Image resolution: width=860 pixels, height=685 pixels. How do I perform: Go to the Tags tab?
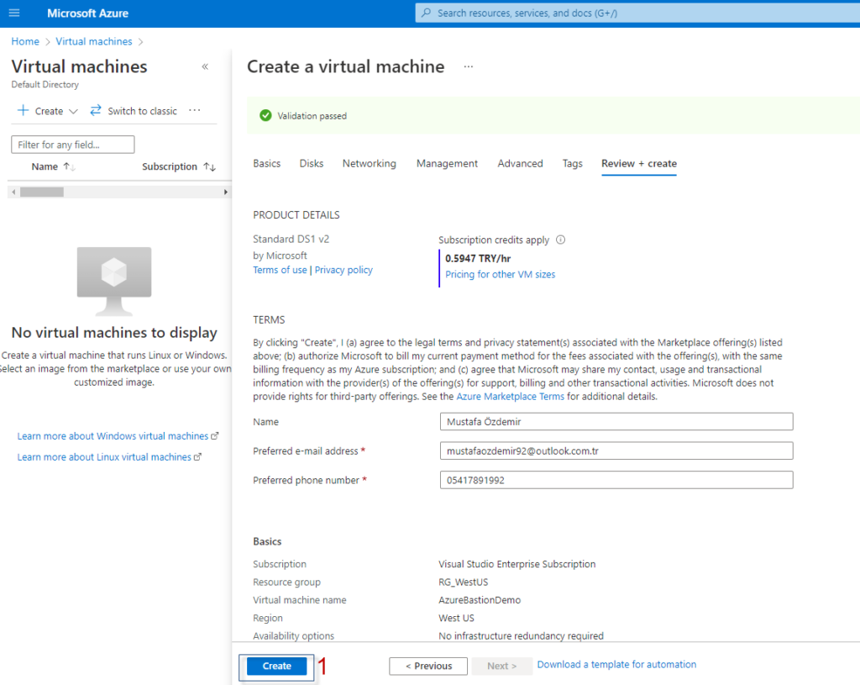pyautogui.click(x=572, y=164)
